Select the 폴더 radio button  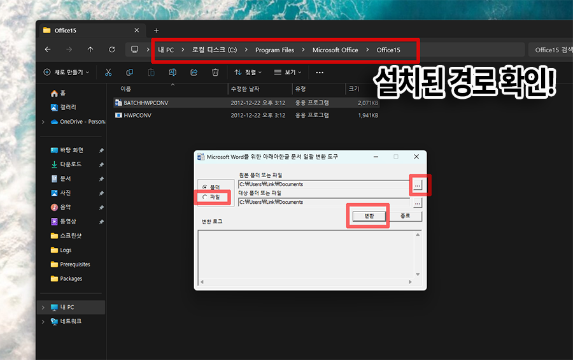click(211, 187)
